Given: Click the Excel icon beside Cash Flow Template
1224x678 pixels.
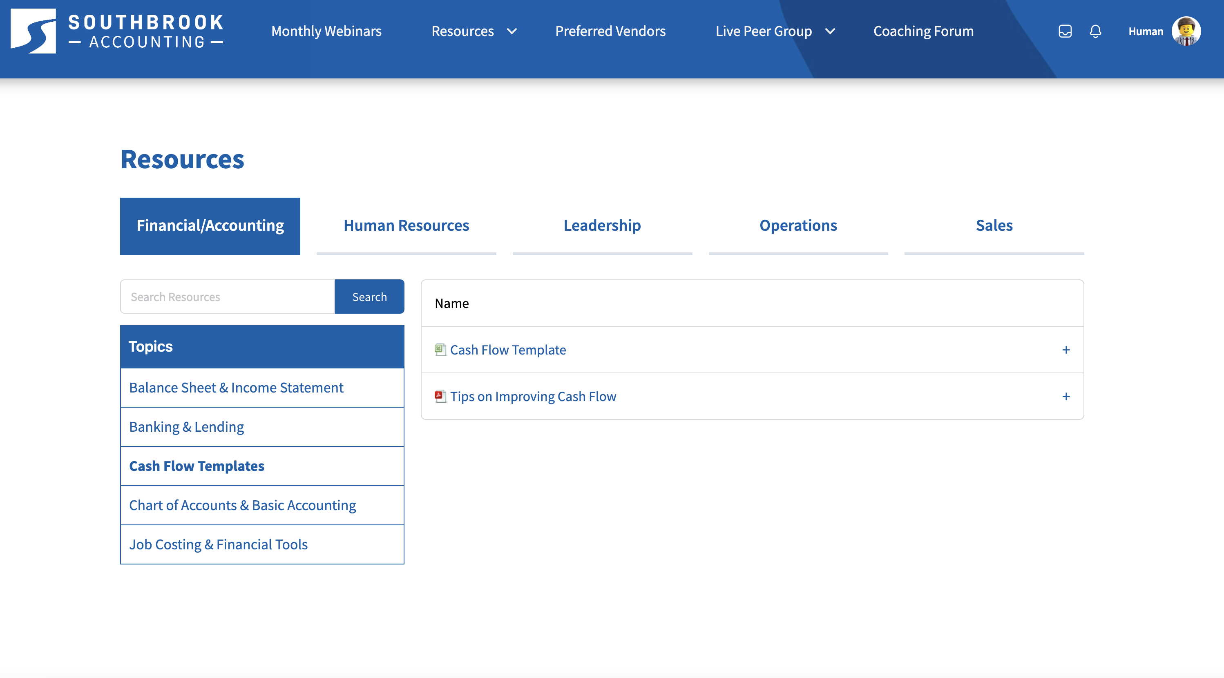Looking at the screenshot, I should 440,350.
